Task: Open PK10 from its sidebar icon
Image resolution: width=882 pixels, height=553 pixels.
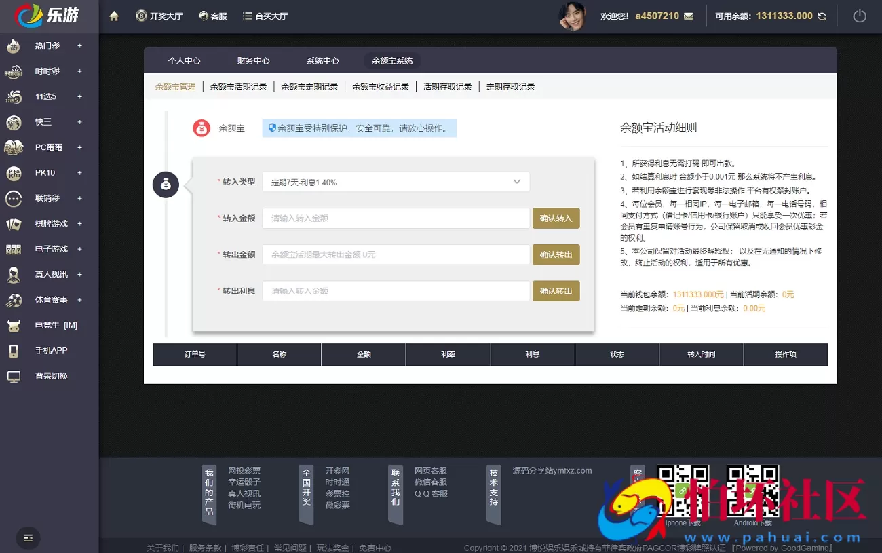Action: (x=15, y=172)
